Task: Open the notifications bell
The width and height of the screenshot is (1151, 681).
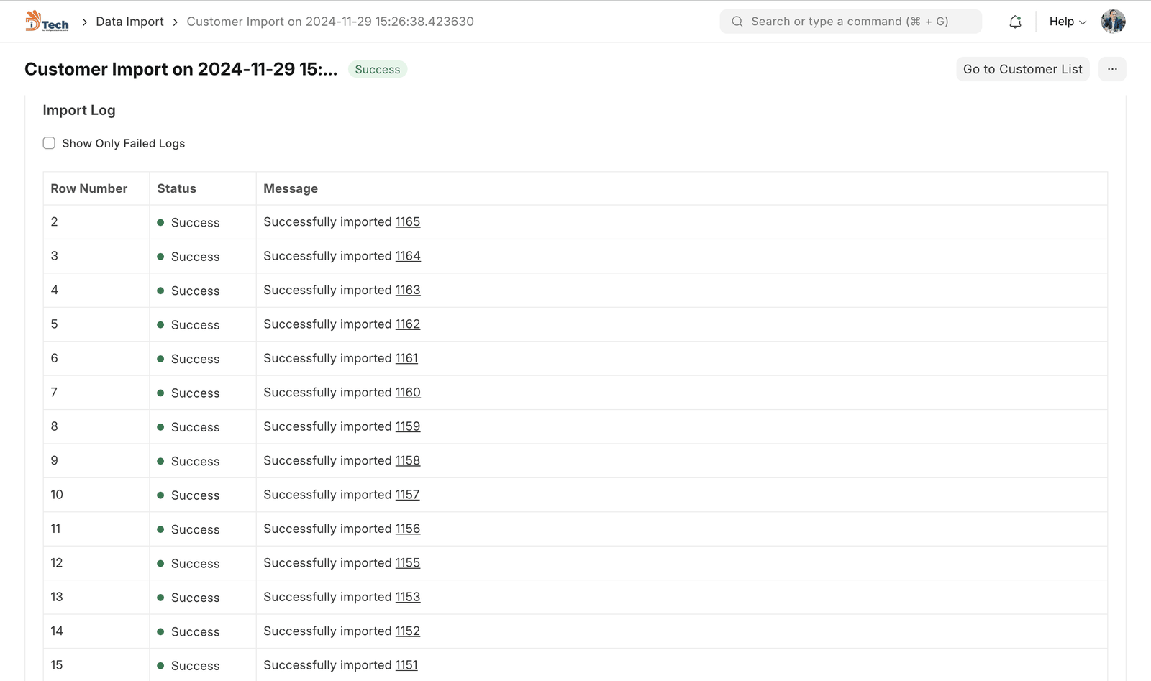Action: pyautogui.click(x=1015, y=22)
